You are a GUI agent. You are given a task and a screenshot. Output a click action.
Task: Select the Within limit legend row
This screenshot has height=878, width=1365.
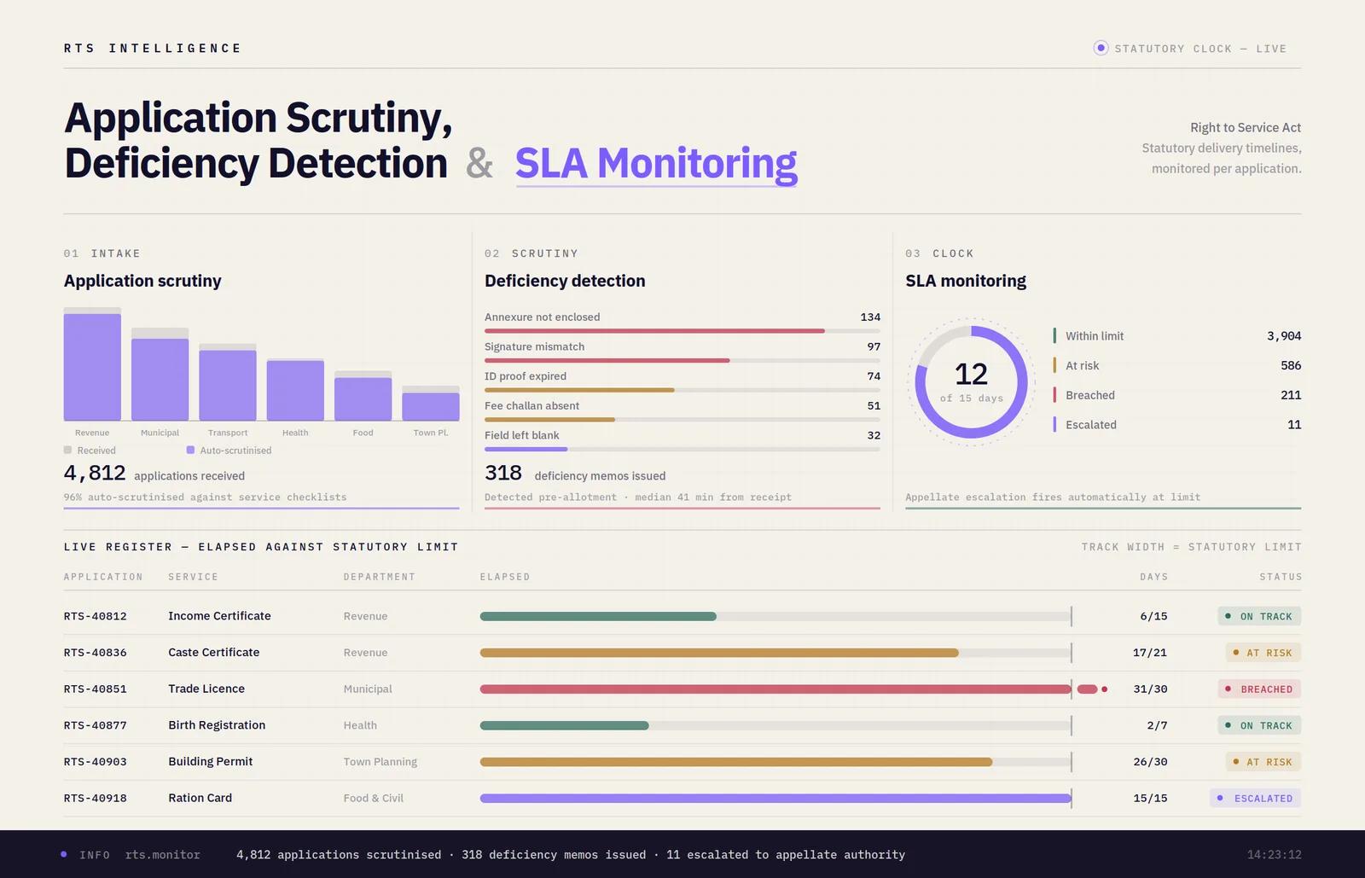[x=1177, y=336]
